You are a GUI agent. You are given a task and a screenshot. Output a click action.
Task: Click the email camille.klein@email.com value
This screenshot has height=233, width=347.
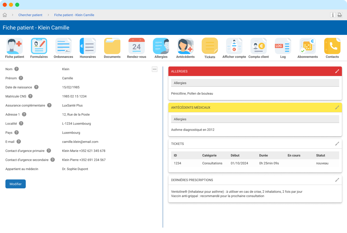(80, 142)
